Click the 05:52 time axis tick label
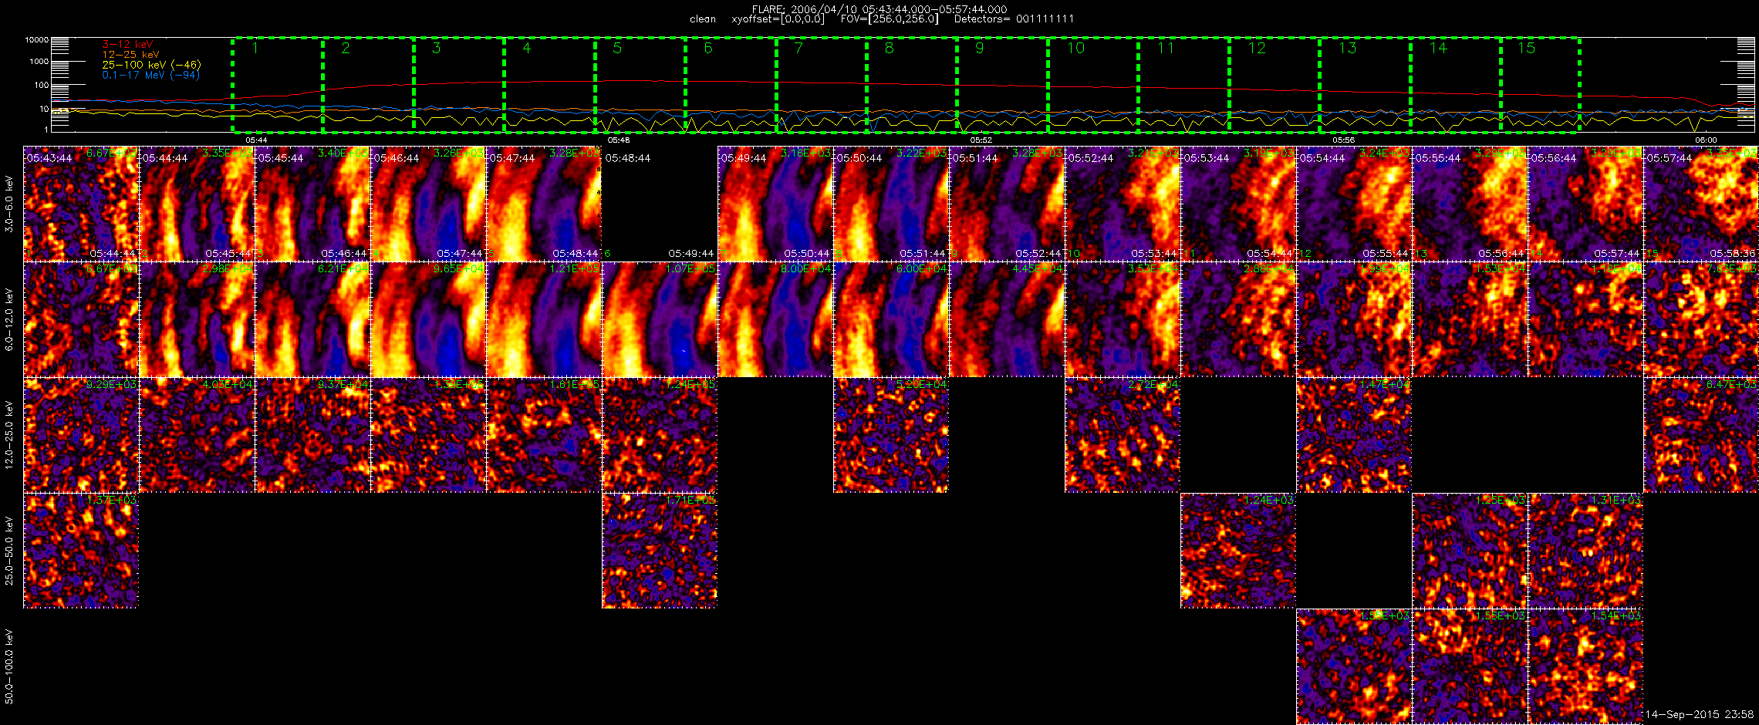Image resolution: width=1759 pixels, height=725 pixels. (981, 140)
